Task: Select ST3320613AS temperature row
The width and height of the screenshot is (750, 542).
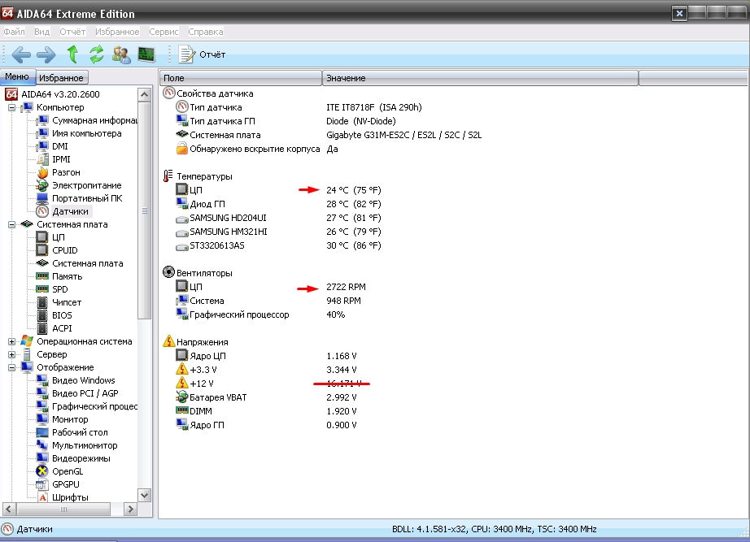Action: 278,245
